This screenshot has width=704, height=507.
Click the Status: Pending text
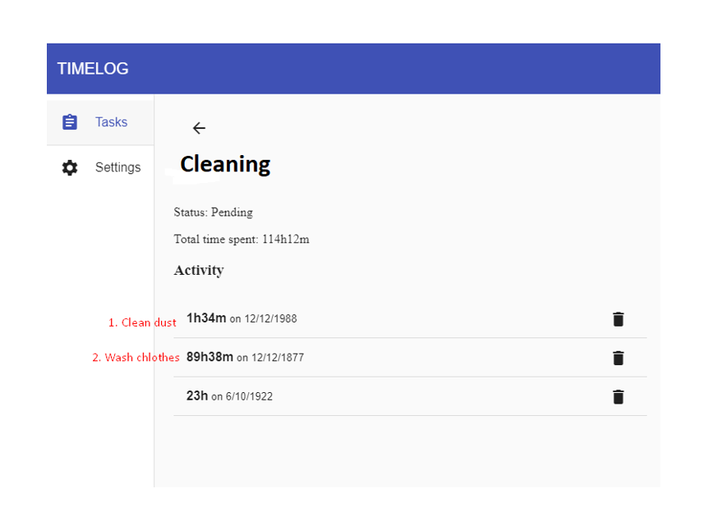(214, 212)
